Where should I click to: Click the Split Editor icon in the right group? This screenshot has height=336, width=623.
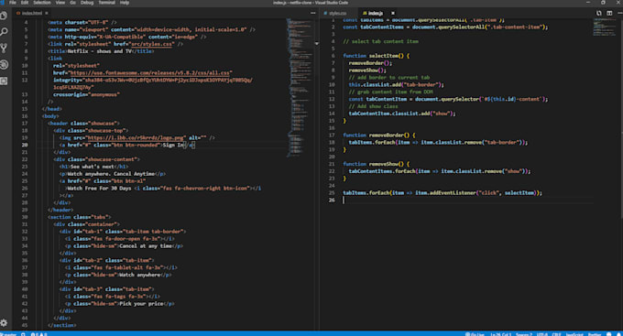click(609, 13)
